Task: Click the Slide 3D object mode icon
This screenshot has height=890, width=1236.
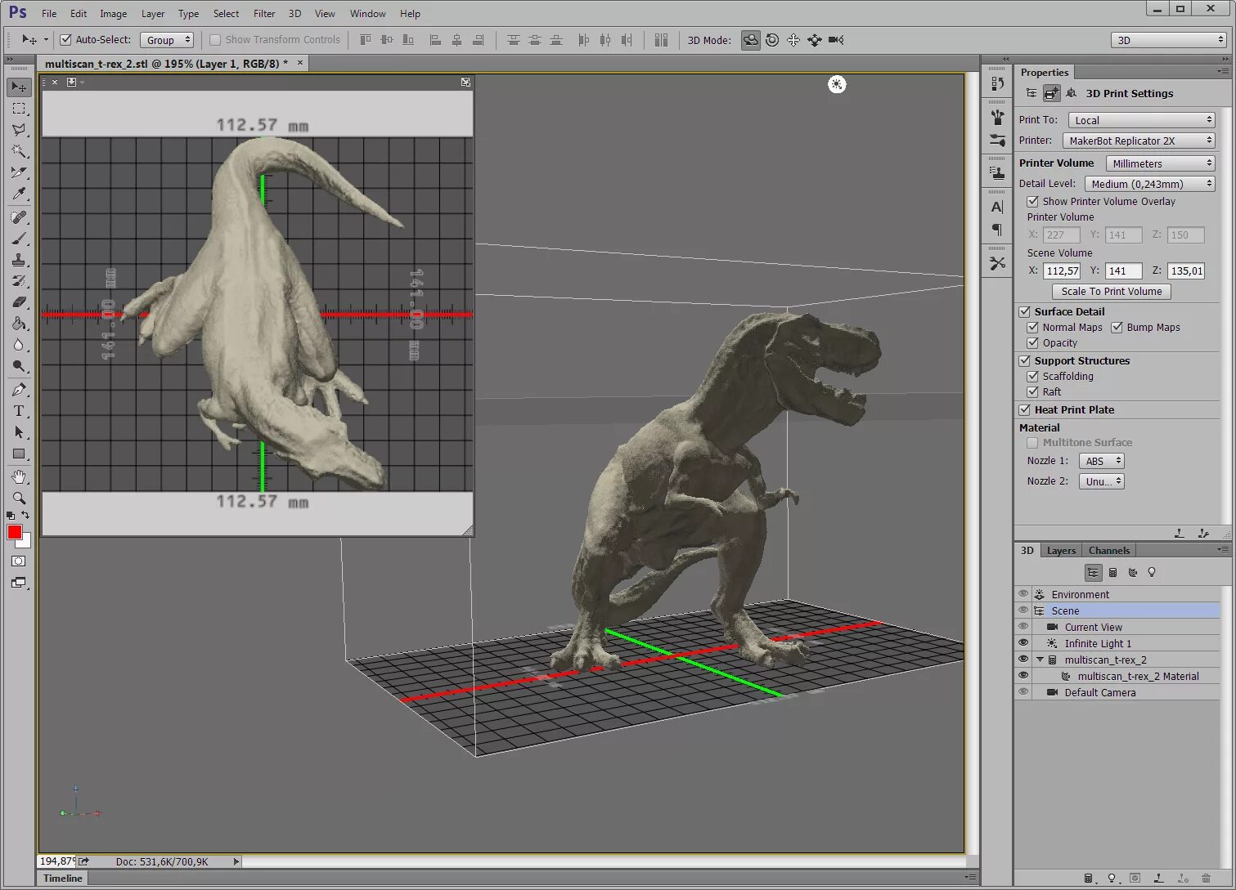Action: click(x=815, y=40)
